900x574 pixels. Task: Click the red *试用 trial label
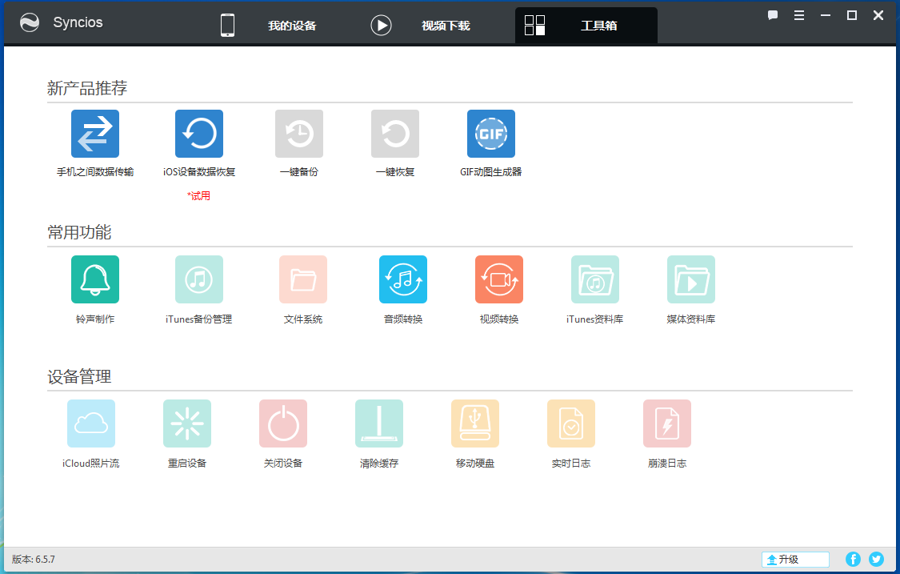click(198, 196)
